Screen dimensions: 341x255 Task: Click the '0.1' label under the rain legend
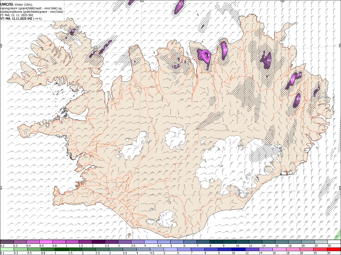(x=2, y=253)
